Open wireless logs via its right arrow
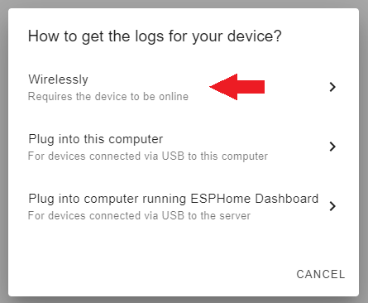The width and height of the screenshot is (368, 303). (332, 87)
